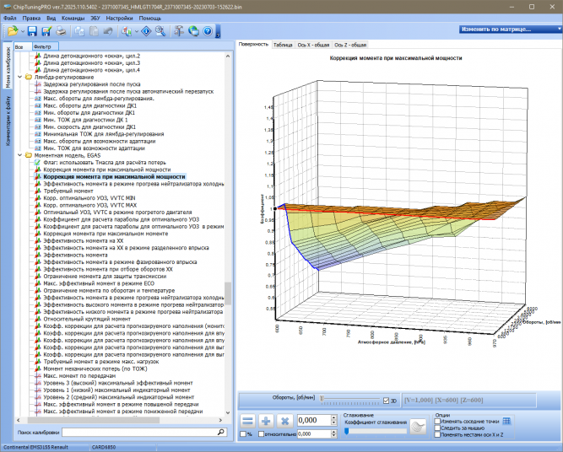The width and height of the screenshot is (563, 452).
Task: Open the Настройки menu
Action: tap(120, 18)
